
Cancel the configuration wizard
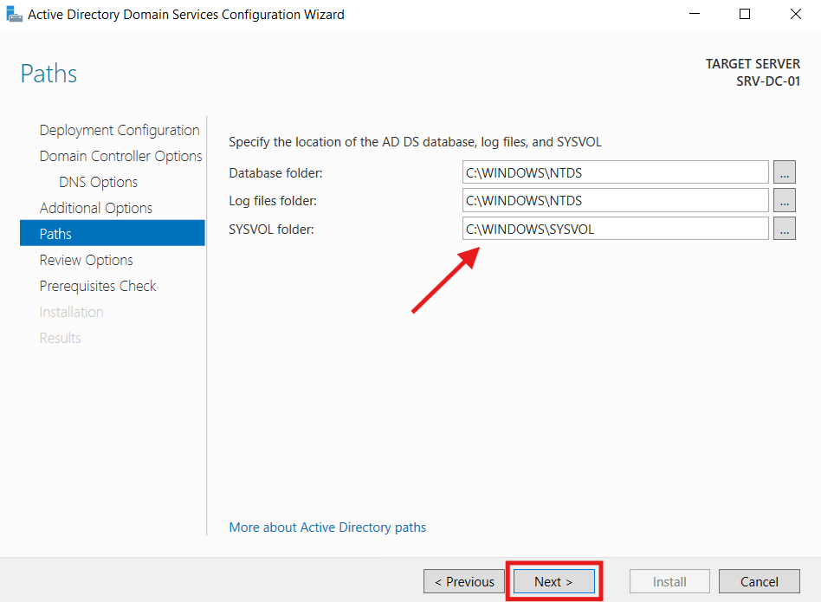760,581
